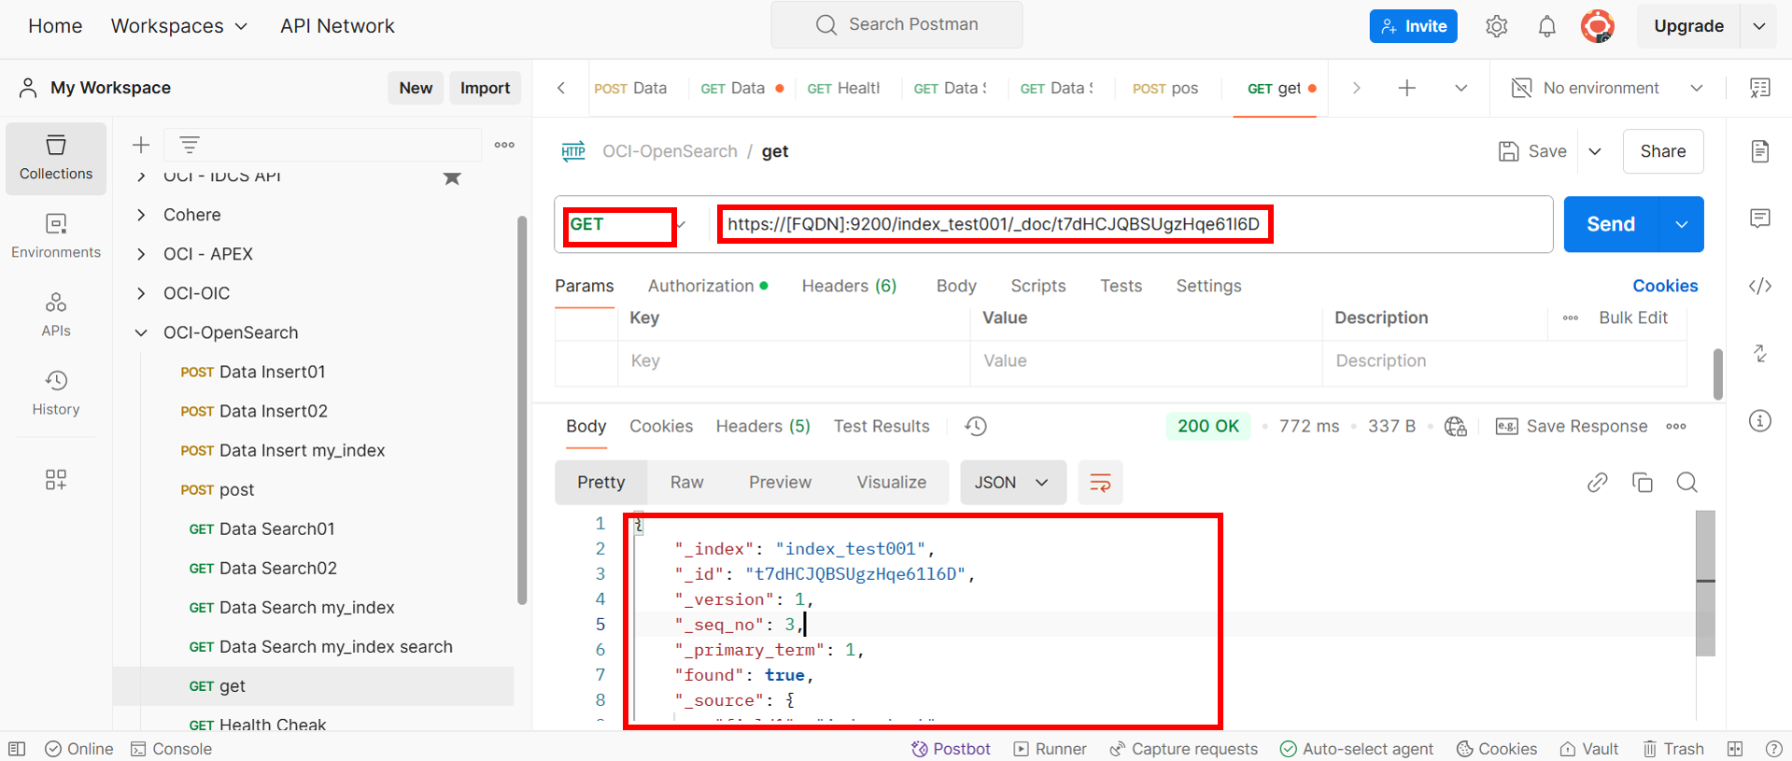The height and width of the screenshot is (761, 1792).
Task: Copy the response body
Action: (x=1642, y=482)
